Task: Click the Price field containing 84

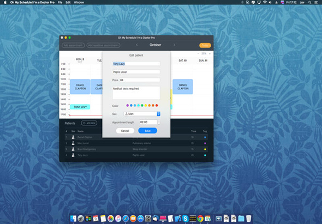Action: click(x=140, y=80)
